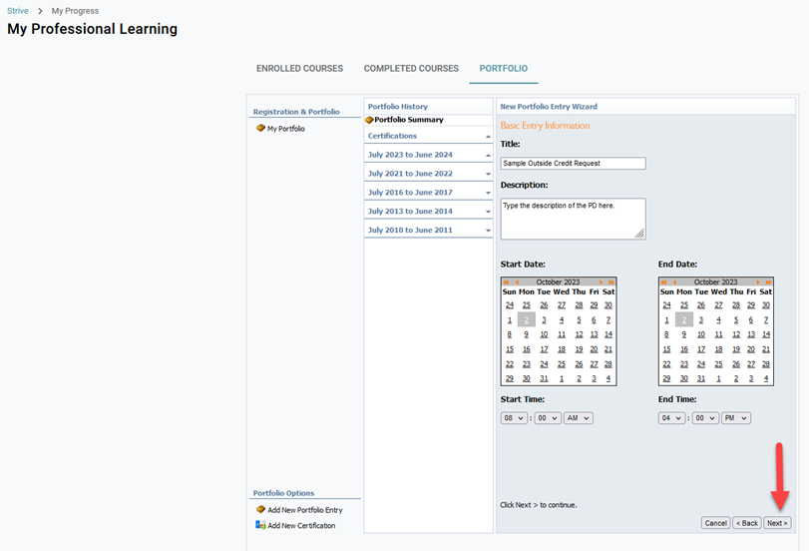Collapse the Certifications section
809x551 pixels.
(x=488, y=136)
